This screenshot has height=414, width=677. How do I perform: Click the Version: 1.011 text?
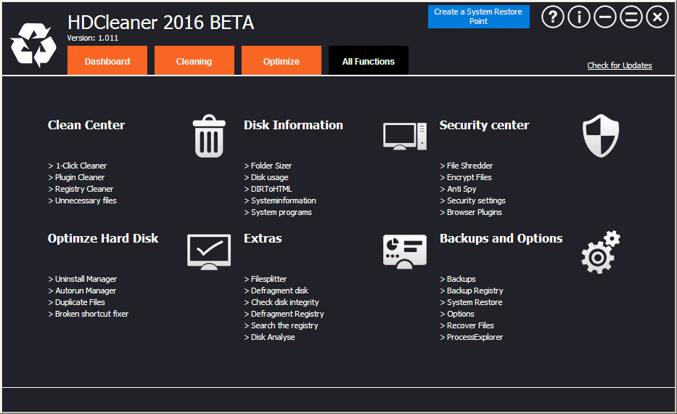93,38
